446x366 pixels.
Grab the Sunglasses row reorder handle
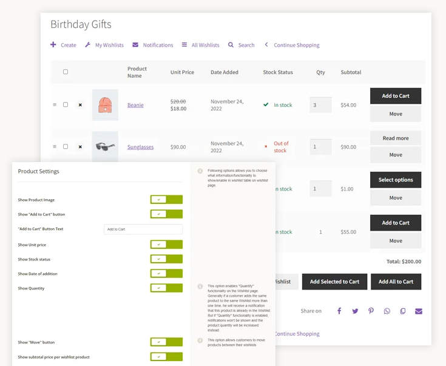55,146
